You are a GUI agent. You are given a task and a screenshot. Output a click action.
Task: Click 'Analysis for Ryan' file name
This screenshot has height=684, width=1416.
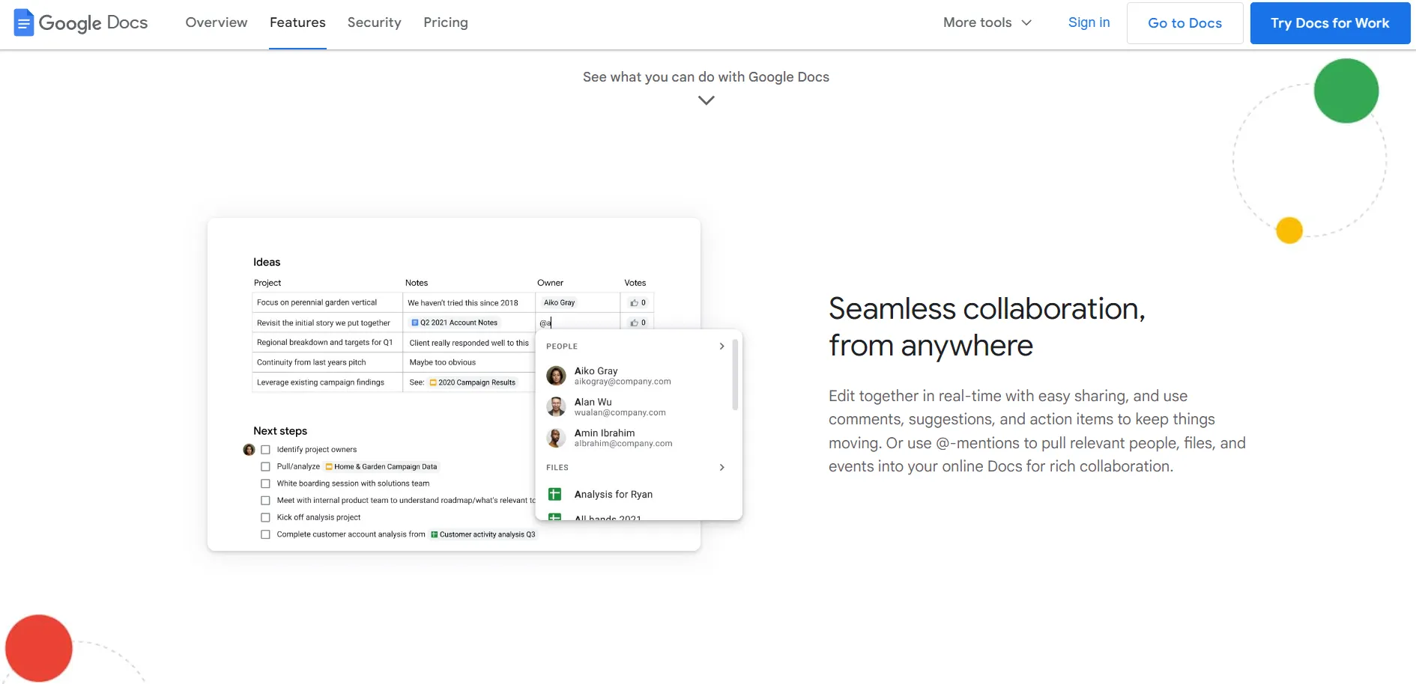[614, 495]
